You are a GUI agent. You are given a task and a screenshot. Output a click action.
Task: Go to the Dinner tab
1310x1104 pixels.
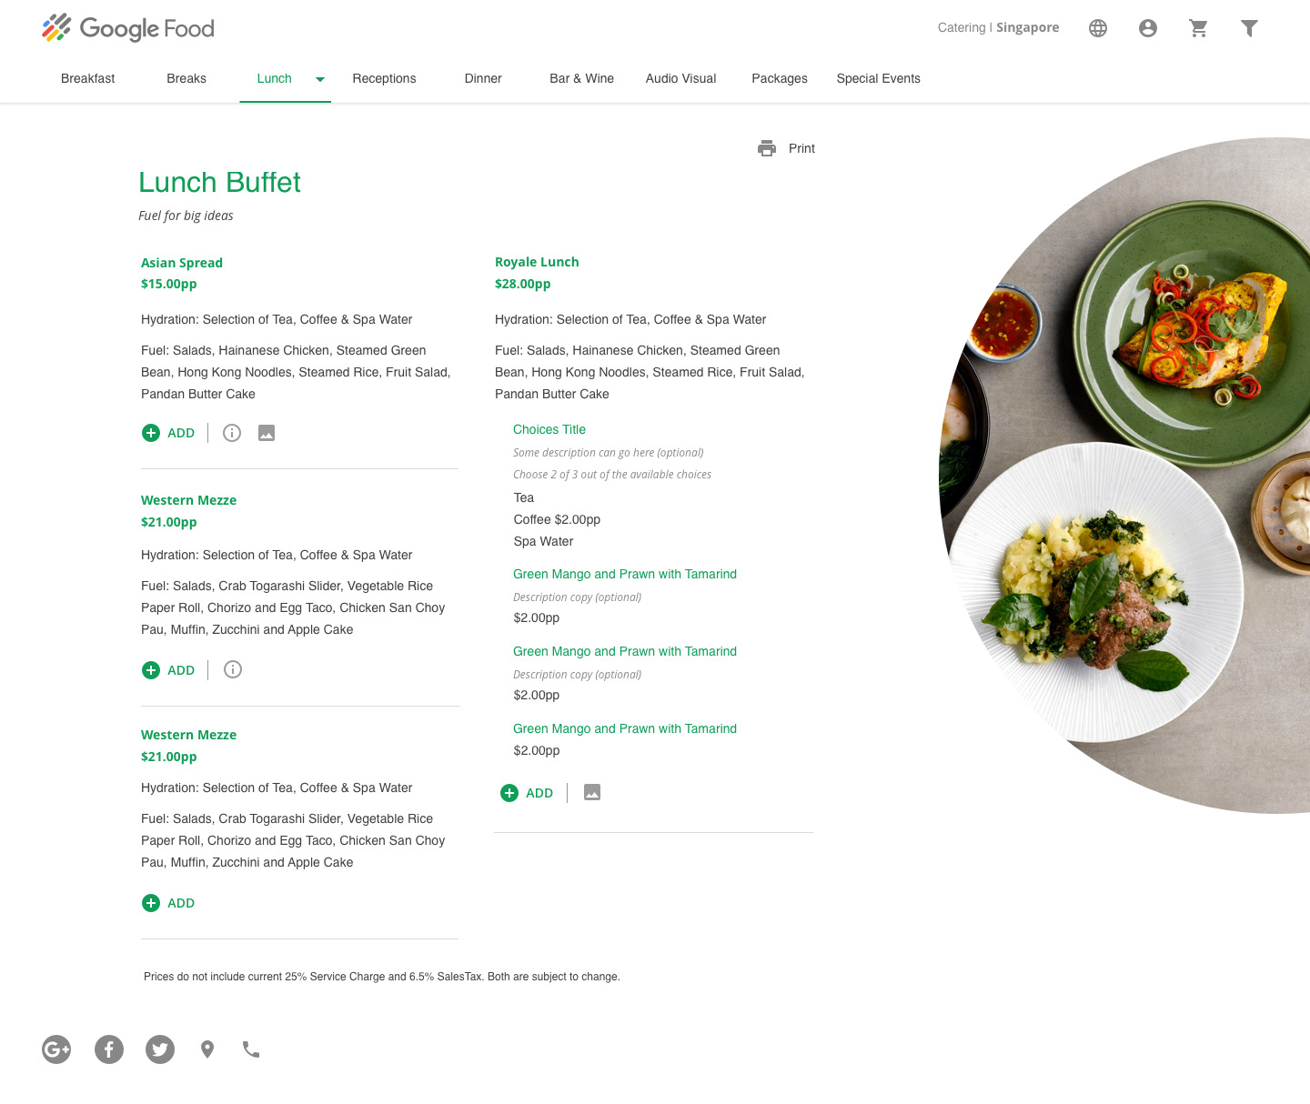[483, 78]
